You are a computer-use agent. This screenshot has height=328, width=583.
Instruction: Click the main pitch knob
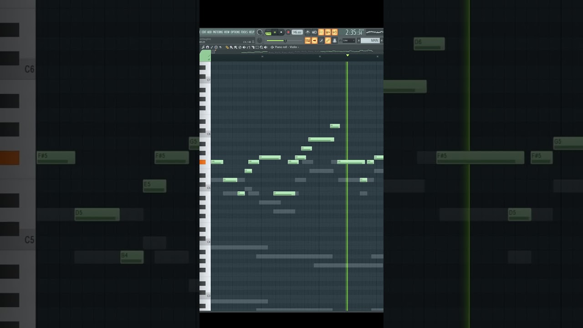(x=260, y=40)
